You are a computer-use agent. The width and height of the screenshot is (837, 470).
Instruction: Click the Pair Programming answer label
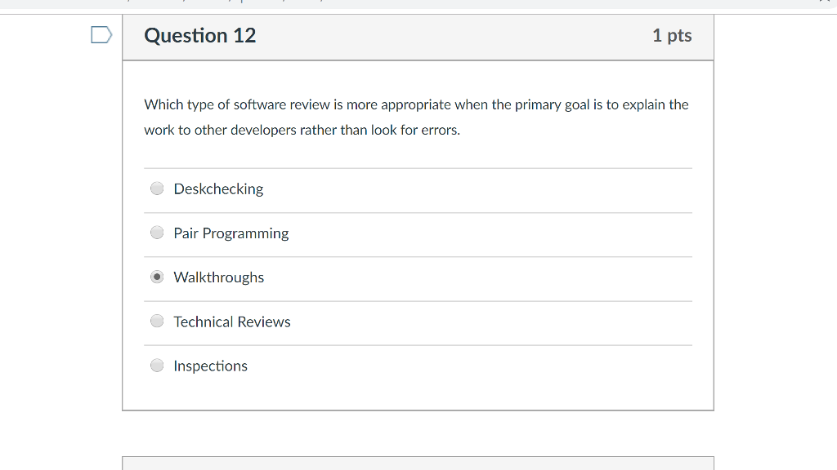pyautogui.click(x=231, y=233)
